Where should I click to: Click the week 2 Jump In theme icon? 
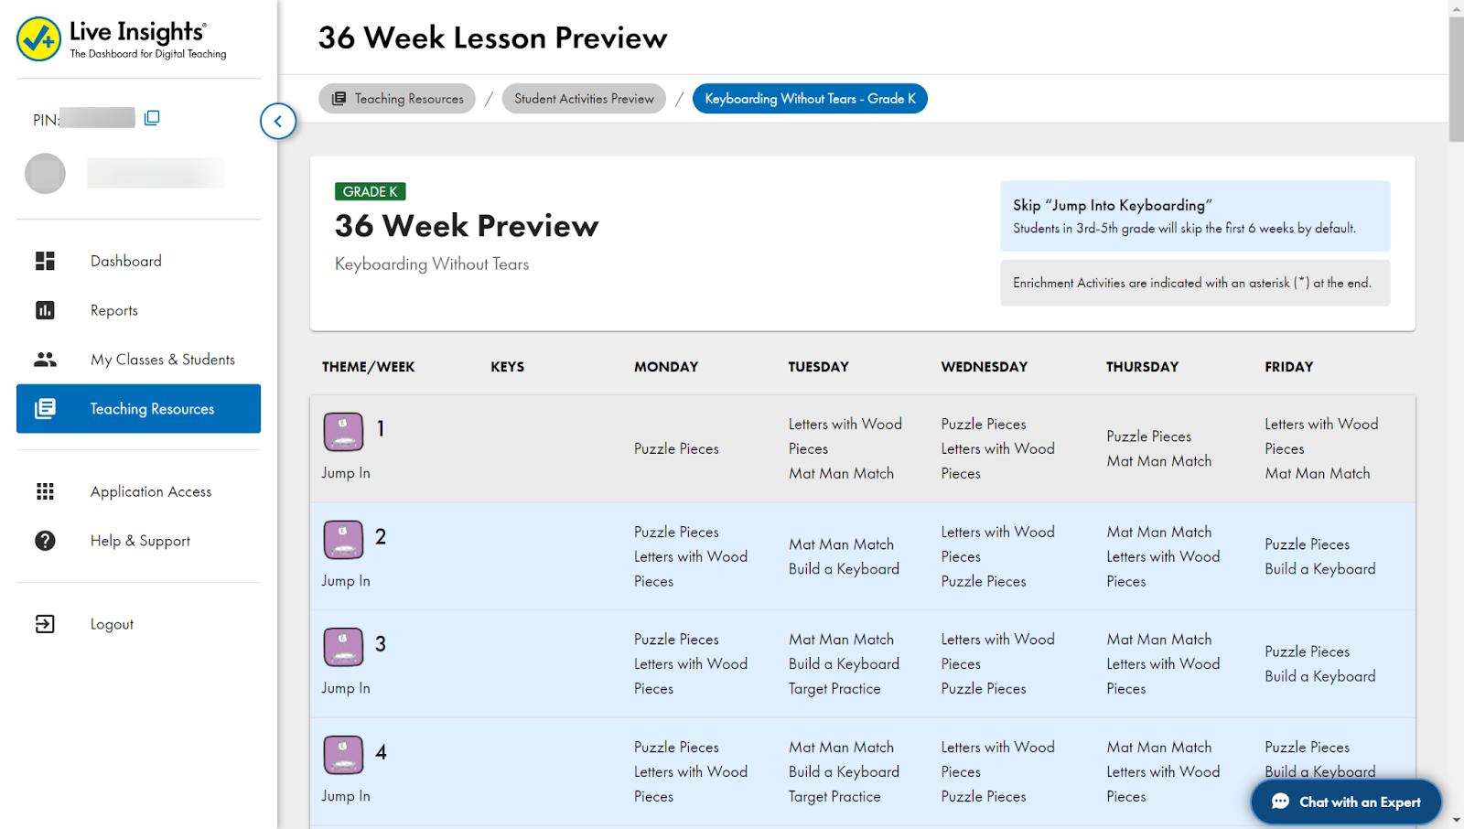pyautogui.click(x=343, y=539)
